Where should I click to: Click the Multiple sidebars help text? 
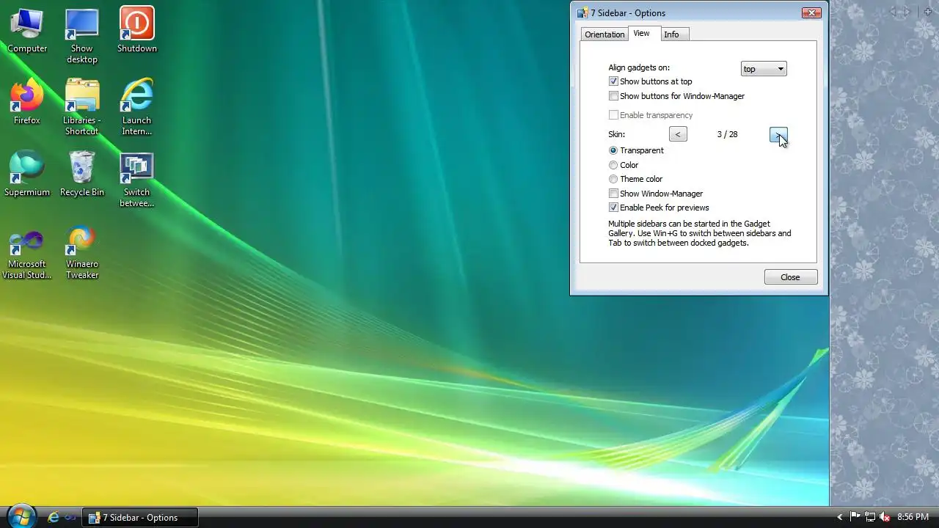[x=699, y=233]
